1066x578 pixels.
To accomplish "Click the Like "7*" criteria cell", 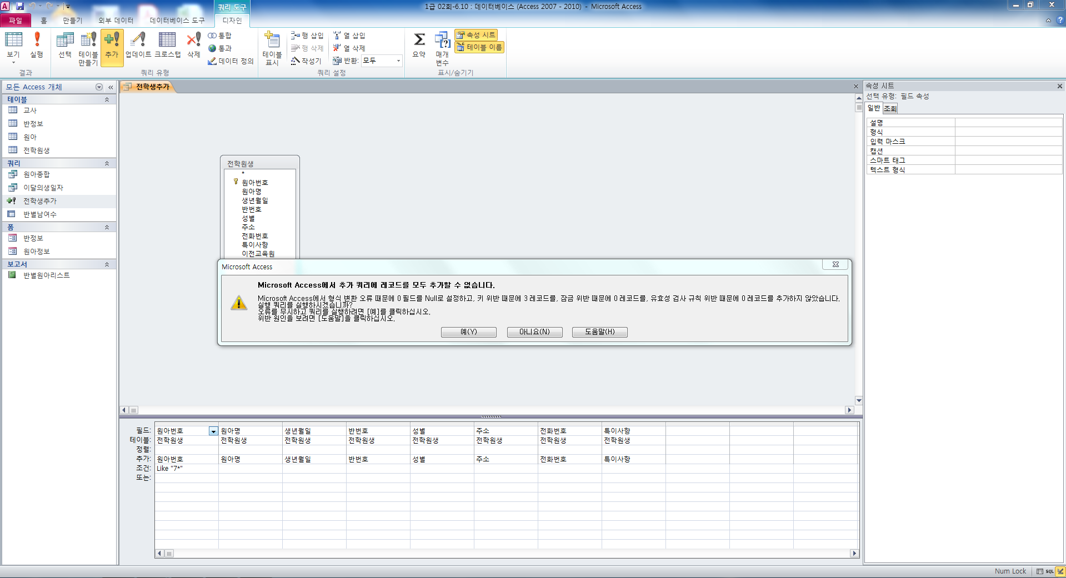I will (186, 469).
